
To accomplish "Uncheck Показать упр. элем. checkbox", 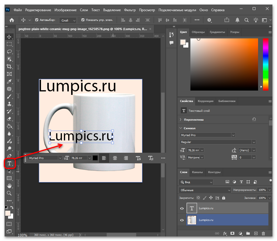I will tap(83, 20).
